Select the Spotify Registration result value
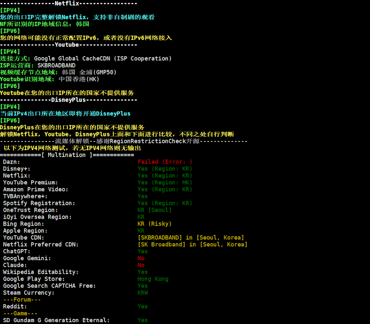370x324 pixels. 165,203
